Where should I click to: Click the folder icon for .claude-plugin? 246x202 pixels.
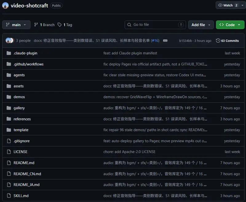pyautogui.click(x=9, y=53)
